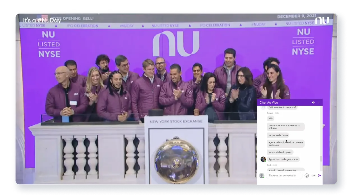348x196 pixels.
Task: Click the chat scrollbar thumb
Action: (321, 159)
